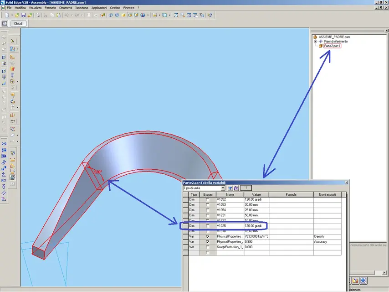Open the fx function wizard icon

(236, 188)
